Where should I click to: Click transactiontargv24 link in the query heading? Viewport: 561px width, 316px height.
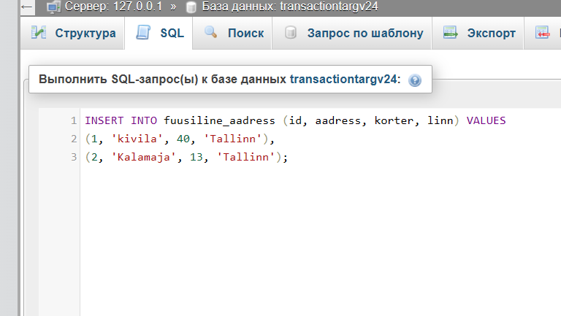pyautogui.click(x=343, y=79)
